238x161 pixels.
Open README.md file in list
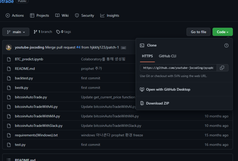coord(25,69)
